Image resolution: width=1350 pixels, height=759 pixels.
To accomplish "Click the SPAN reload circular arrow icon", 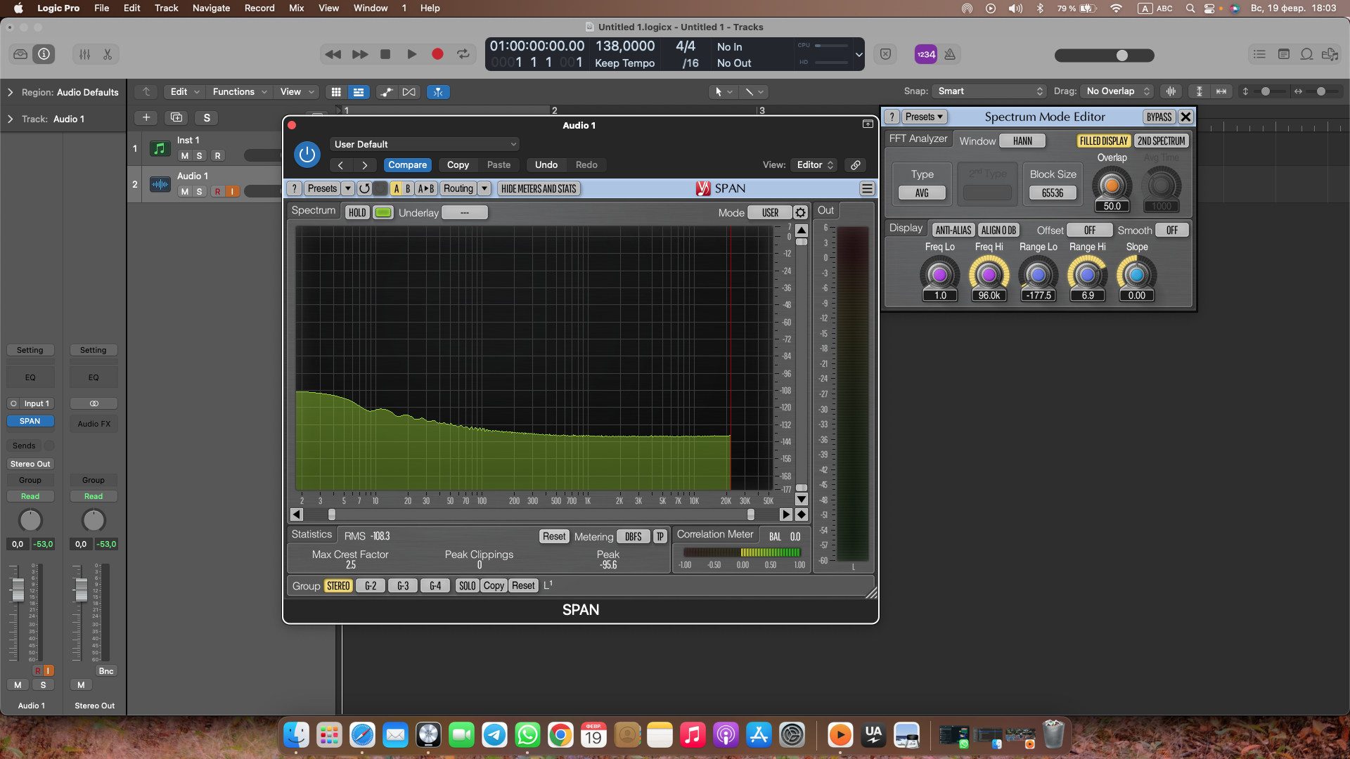I will point(364,188).
